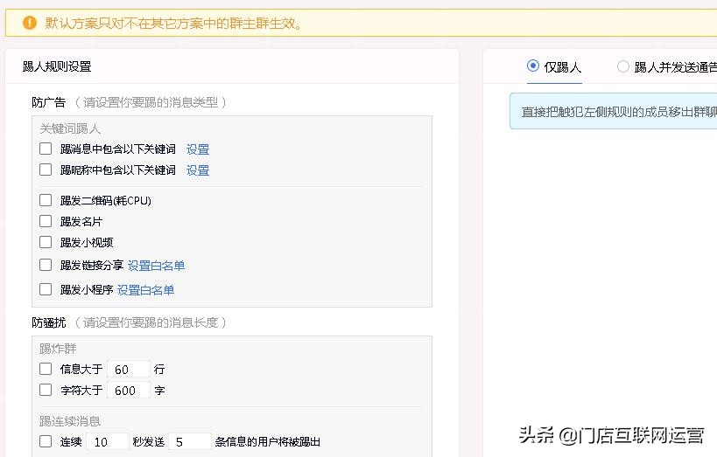The height and width of the screenshot is (457, 717).
Task: Enable 踢发二维码(耗CPU) option
Action: [46, 200]
